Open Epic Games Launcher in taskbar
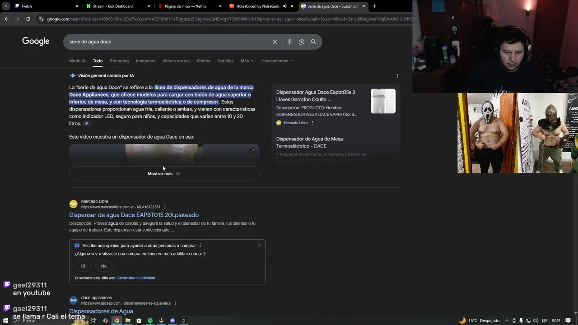Image resolution: width=578 pixels, height=325 pixels. 183,320
